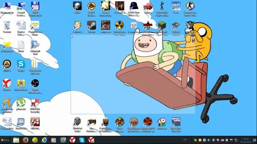Open the Cars game with the red car icon
This screenshot has width=257, height=144.
tap(148, 8)
